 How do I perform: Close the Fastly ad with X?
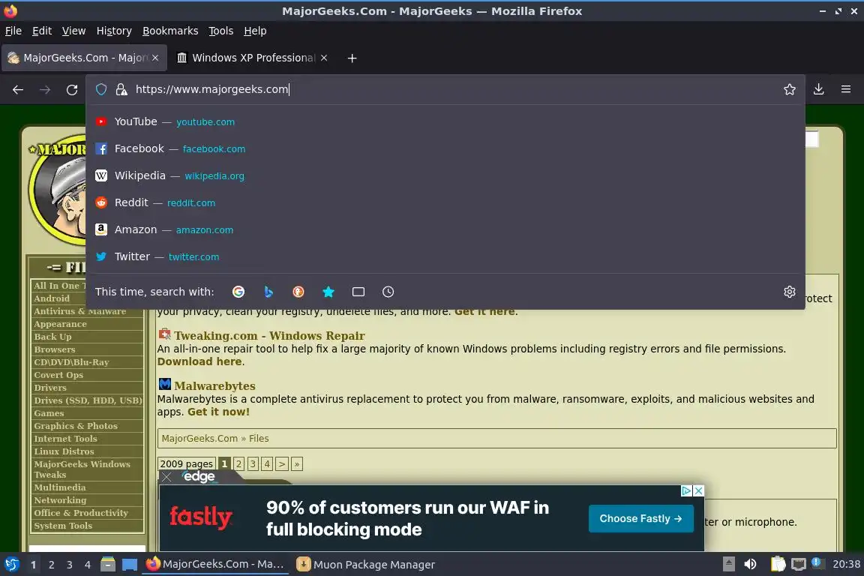[x=698, y=490]
